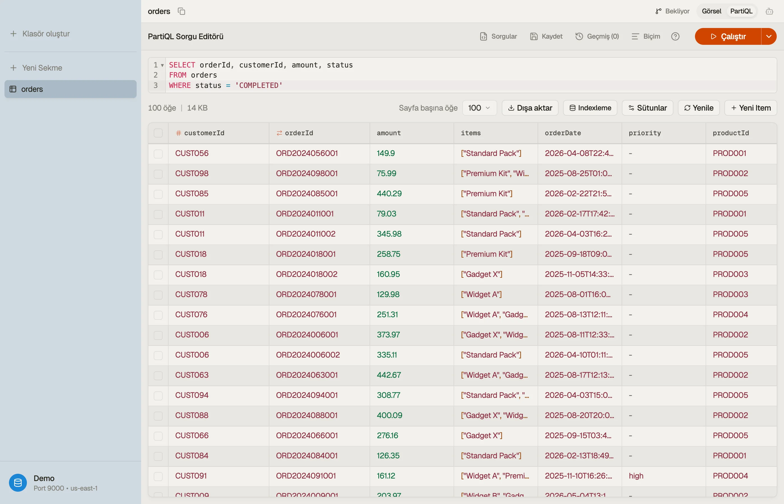Open the items-per-page 100 dropdown
Image resolution: width=784 pixels, height=504 pixels.
click(x=479, y=108)
